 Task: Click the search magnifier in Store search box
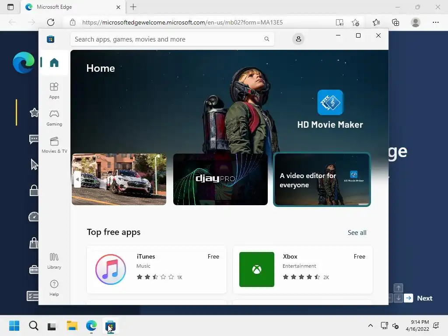266,39
